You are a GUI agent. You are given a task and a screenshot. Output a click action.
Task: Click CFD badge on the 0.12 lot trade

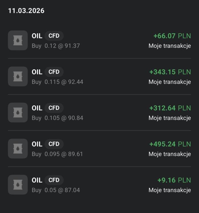coord(54,36)
